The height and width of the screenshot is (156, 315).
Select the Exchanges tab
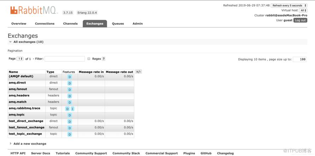pyautogui.click(x=95, y=23)
